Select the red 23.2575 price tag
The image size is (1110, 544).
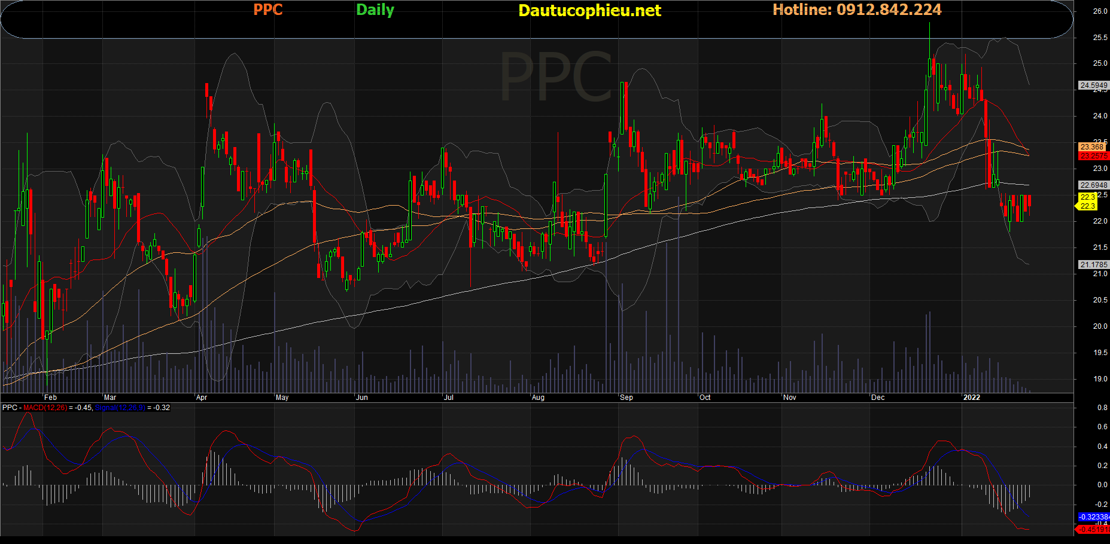(1093, 156)
